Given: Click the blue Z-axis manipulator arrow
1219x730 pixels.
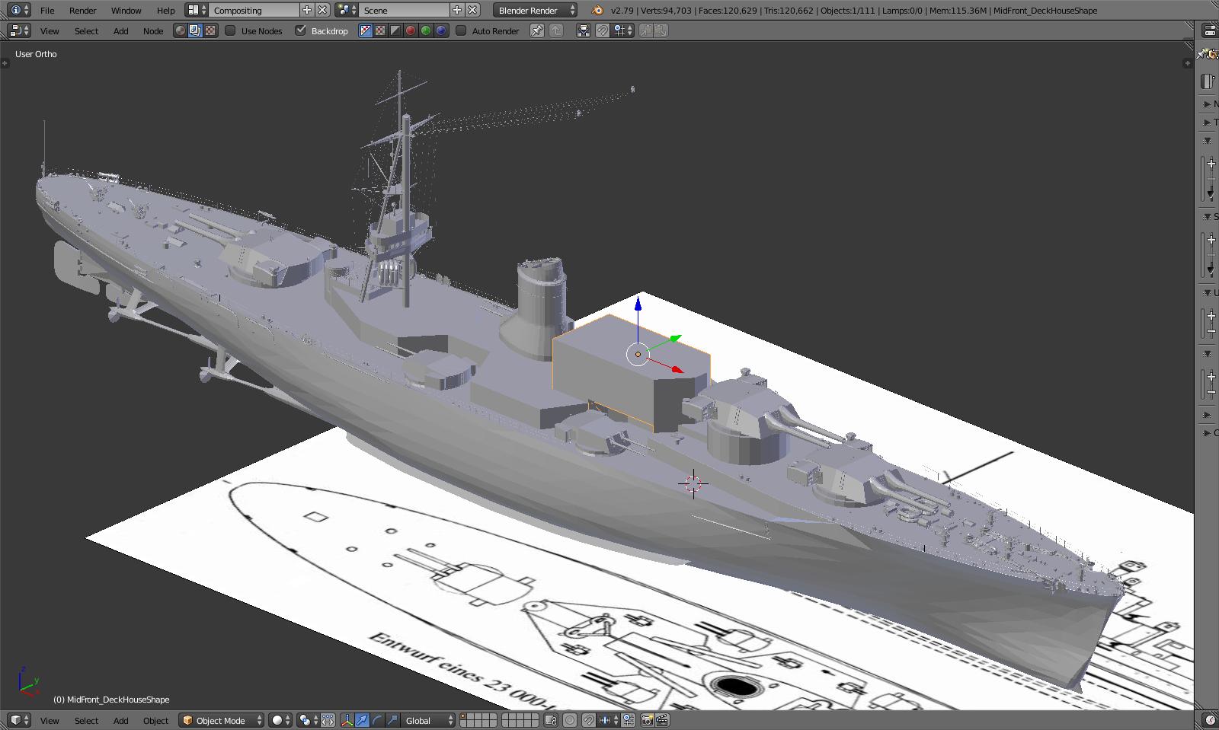Looking at the screenshot, I should coord(638,306).
